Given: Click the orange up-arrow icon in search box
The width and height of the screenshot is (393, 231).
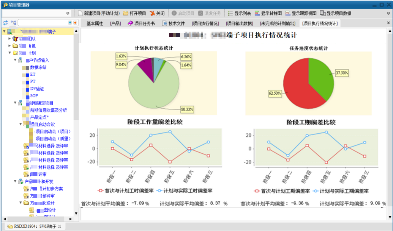Looking at the screenshot, I should click(75, 23).
